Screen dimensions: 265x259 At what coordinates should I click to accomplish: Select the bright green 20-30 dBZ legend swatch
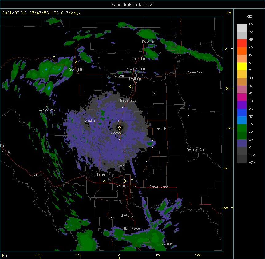coord(242,128)
